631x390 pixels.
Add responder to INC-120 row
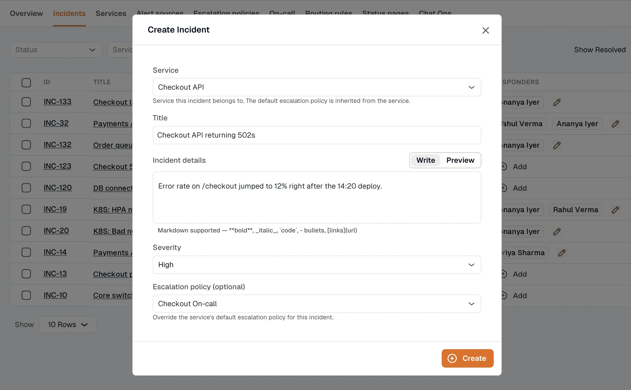[514, 188]
